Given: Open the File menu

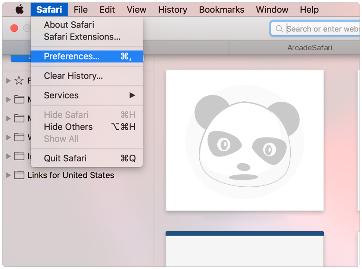Looking at the screenshot, I should tap(81, 9).
